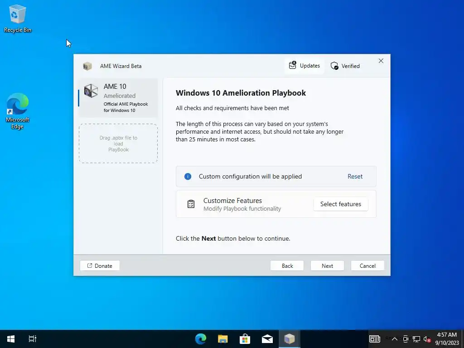Open the network status tray icon
This screenshot has width=464, height=348.
pos(416,339)
